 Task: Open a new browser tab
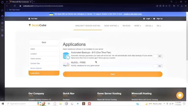[34, 2]
